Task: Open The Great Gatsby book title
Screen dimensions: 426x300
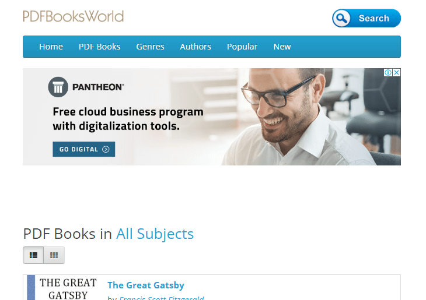Action: pyautogui.click(x=146, y=285)
